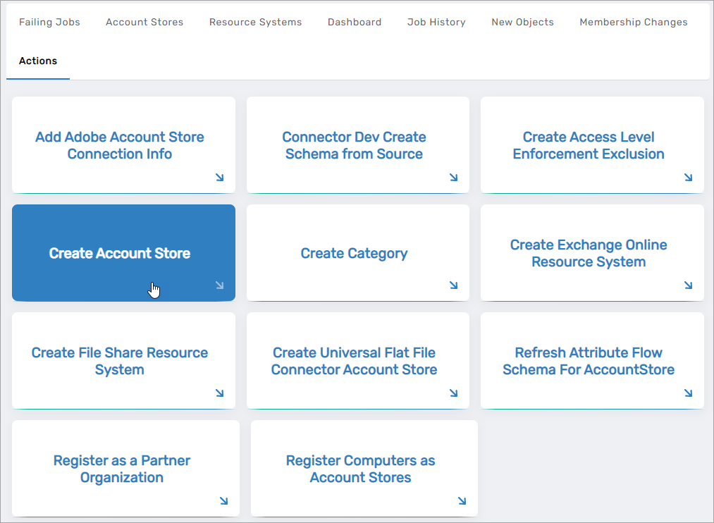
Task: Open the Account Stores tab
Action: click(144, 22)
